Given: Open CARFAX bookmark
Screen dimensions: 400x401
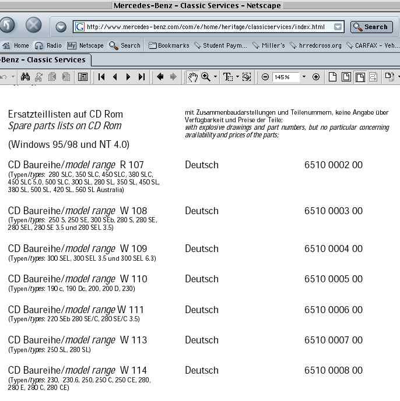Looking at the screenshot, I should (x=373, y=45).
